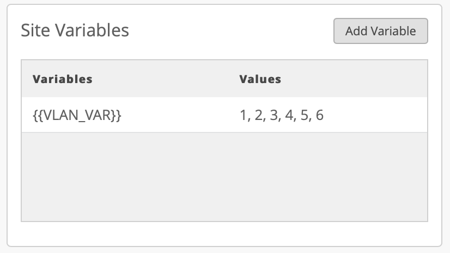The height and width of the screenshot is (253, 450).
Task: Click the Site Variables panel title
Action: (75, 30)
